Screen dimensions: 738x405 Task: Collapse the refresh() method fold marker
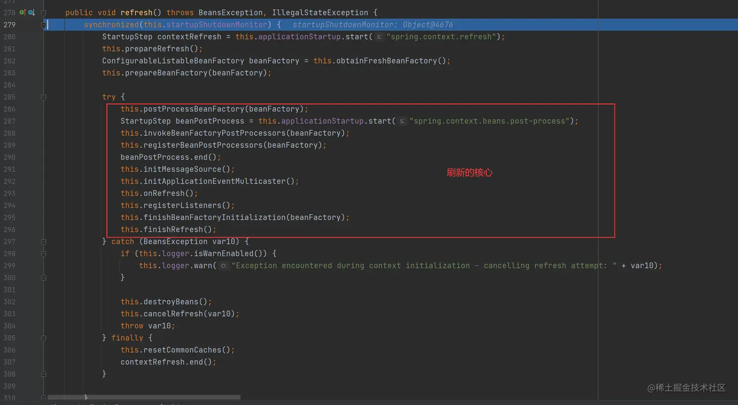click(x=43, y=13)
